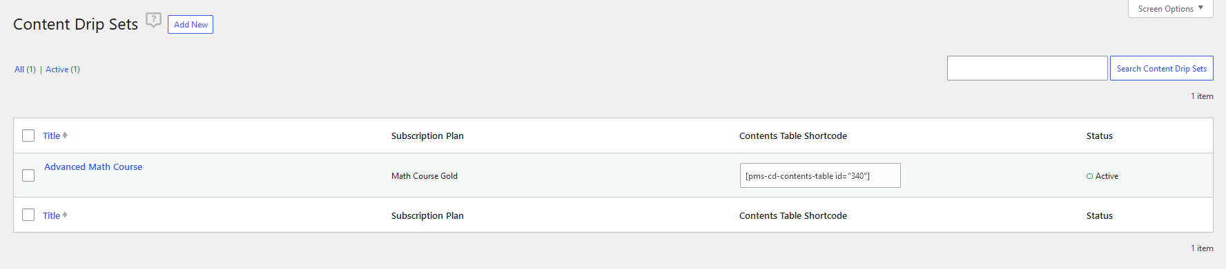Click the green Active status circle
1226x269 pixels.
1089,176
